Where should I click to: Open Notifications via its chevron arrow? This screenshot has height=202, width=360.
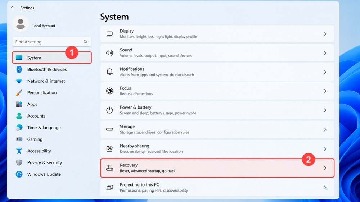[x=325, y=72]
